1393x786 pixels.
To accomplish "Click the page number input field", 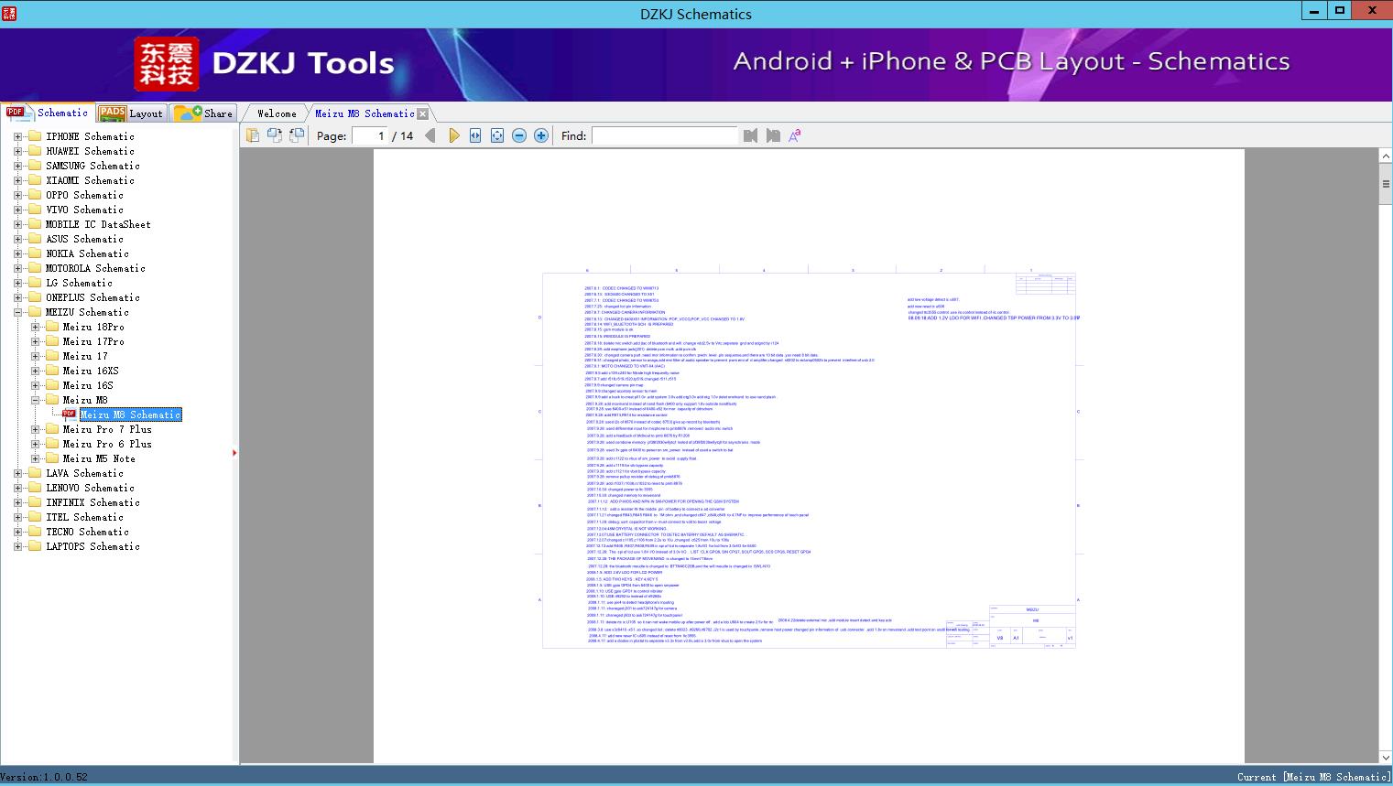I will click(369, 135).
